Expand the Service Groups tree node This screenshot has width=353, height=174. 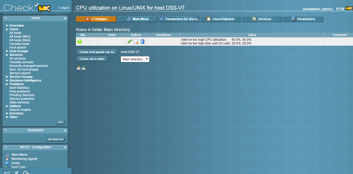pos(7,77)
